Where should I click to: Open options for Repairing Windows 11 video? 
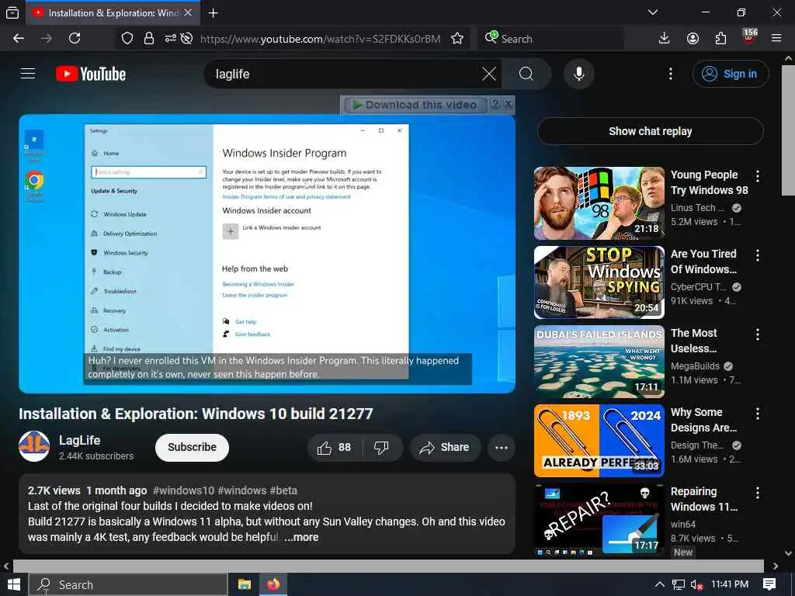758,493
